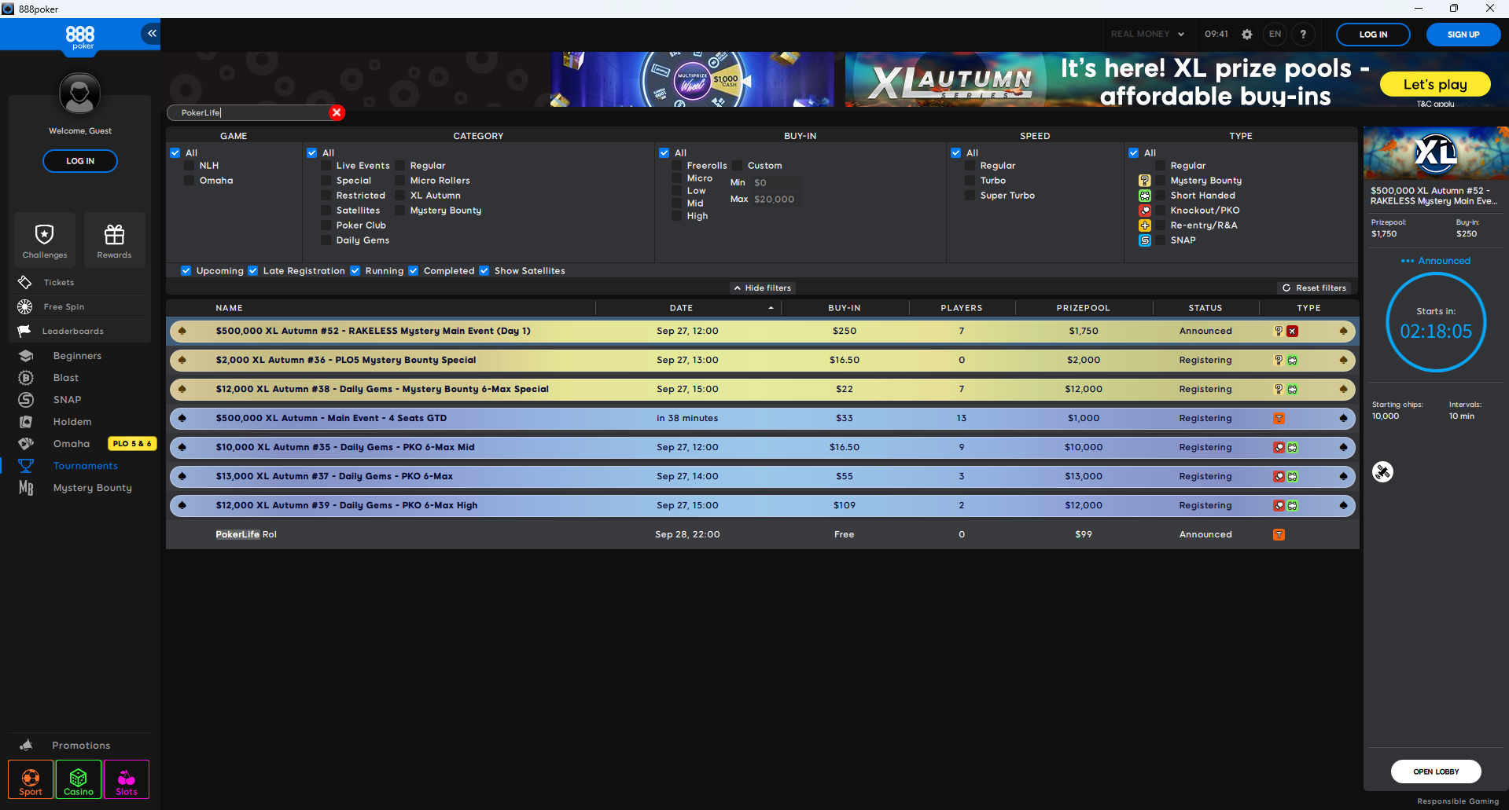
Task: Open the Real Money mode dropdown
Action: pos(1147,35)
